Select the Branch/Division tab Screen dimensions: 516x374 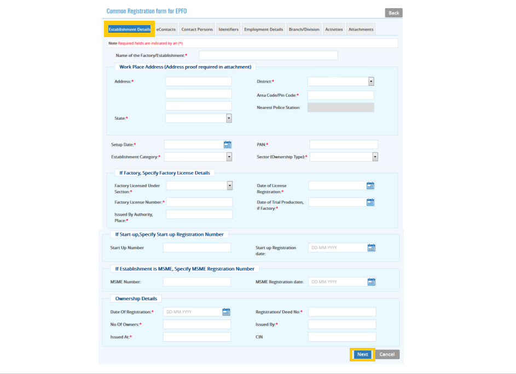tap(304, 29)
